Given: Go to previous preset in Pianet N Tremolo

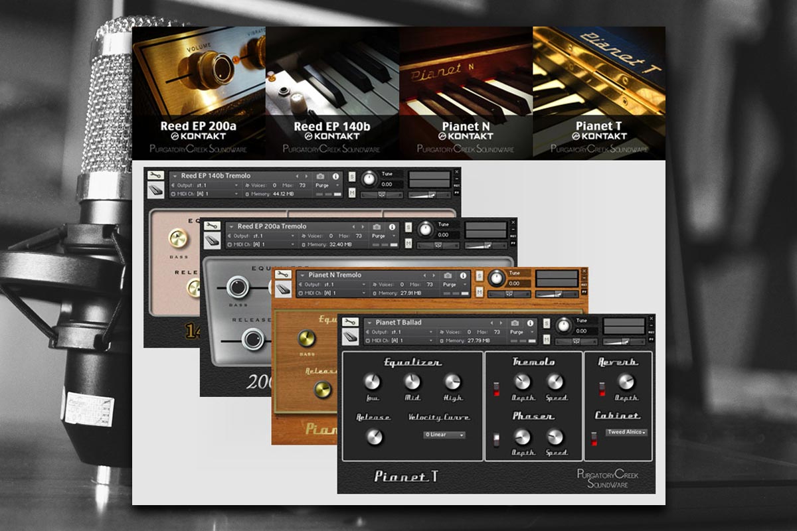Looking at the screenshot, I should pos(424,275).
